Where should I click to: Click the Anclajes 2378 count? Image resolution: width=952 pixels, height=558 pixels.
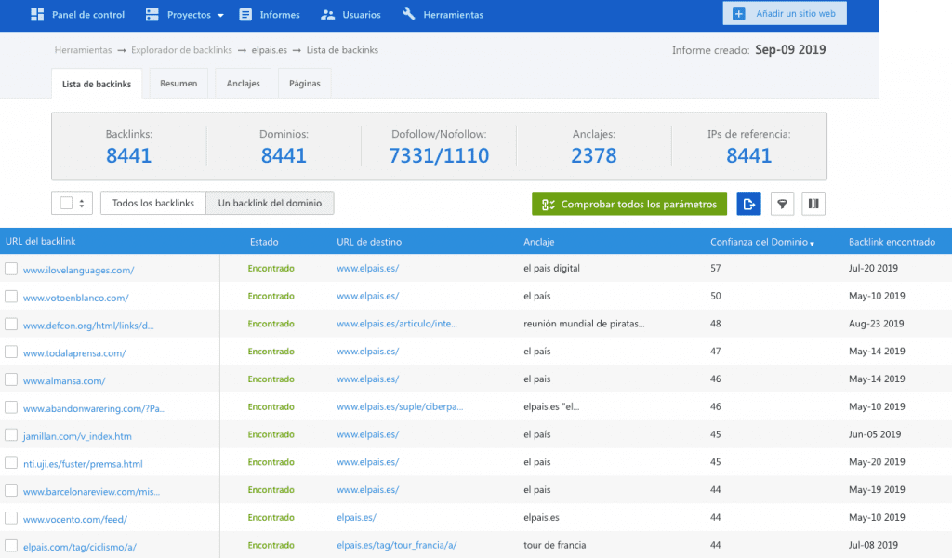tap(594, 155)
